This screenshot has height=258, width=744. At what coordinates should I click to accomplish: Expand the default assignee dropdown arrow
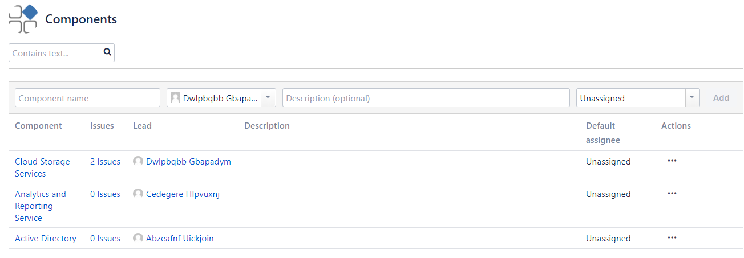click(x=692, y=98)
